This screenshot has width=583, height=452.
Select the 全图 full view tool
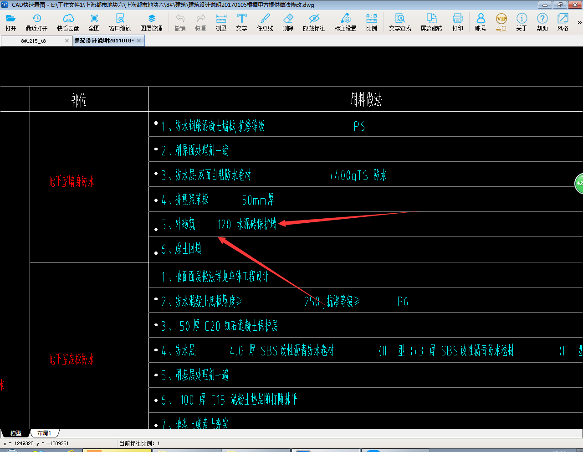click(x=94, y=22)
